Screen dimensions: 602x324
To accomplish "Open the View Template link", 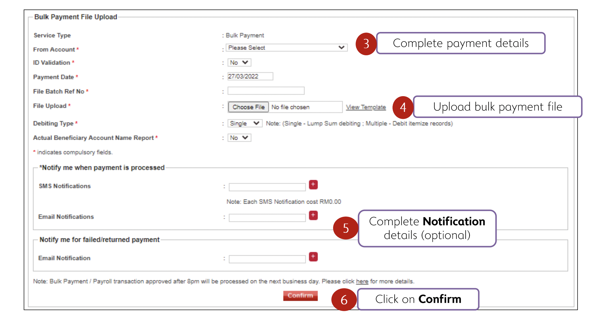I will (366, 107).
